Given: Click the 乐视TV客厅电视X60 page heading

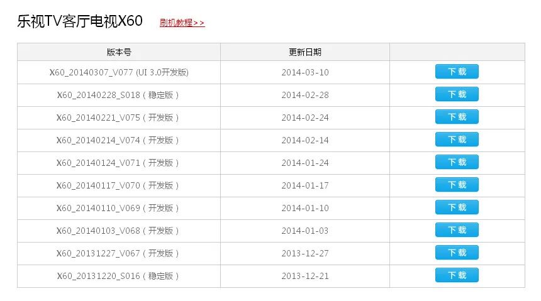Looking at the screenshot, I should coord(80,21).
